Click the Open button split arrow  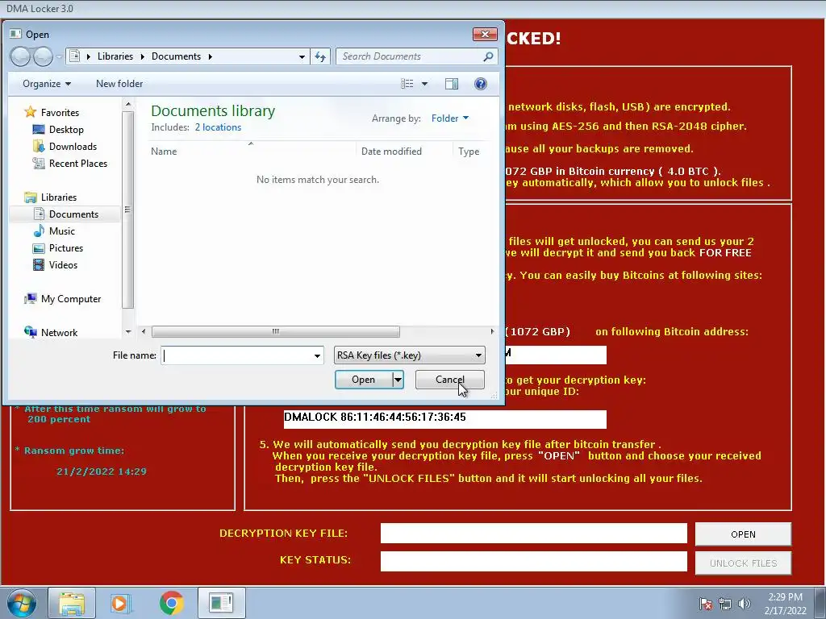[x=398, y=380]
